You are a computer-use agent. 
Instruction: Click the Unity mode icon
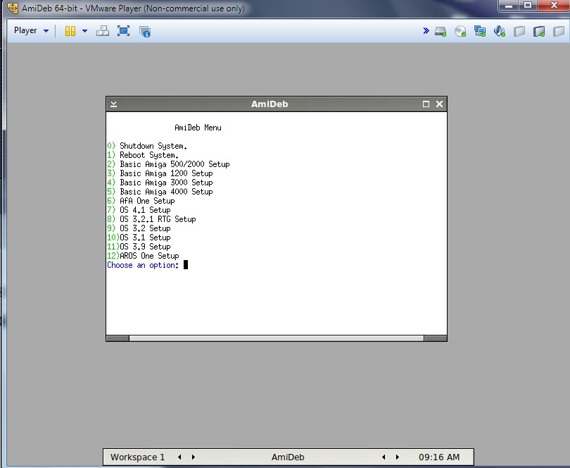point(145,31)
